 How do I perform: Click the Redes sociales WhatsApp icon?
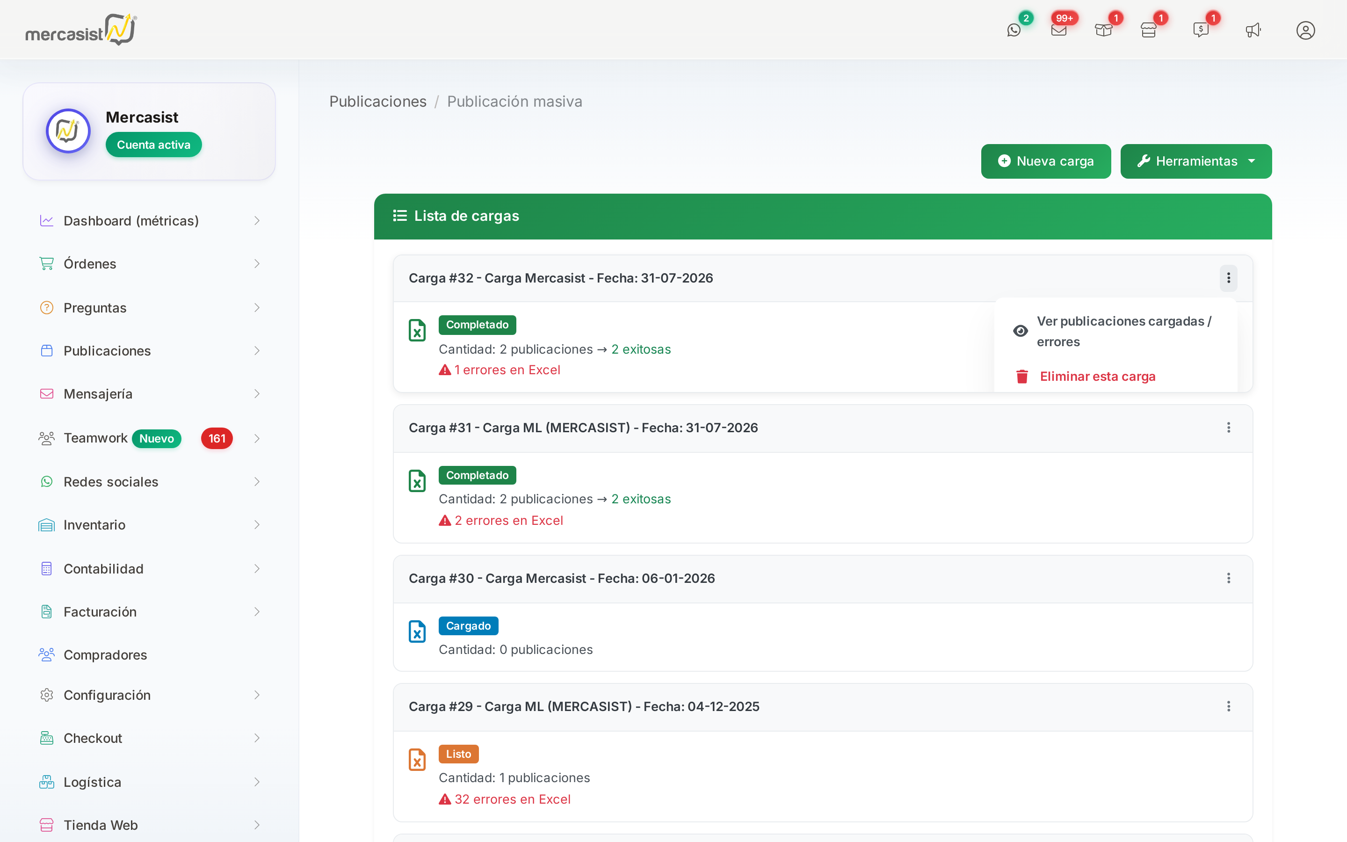(x=47, y=481)
